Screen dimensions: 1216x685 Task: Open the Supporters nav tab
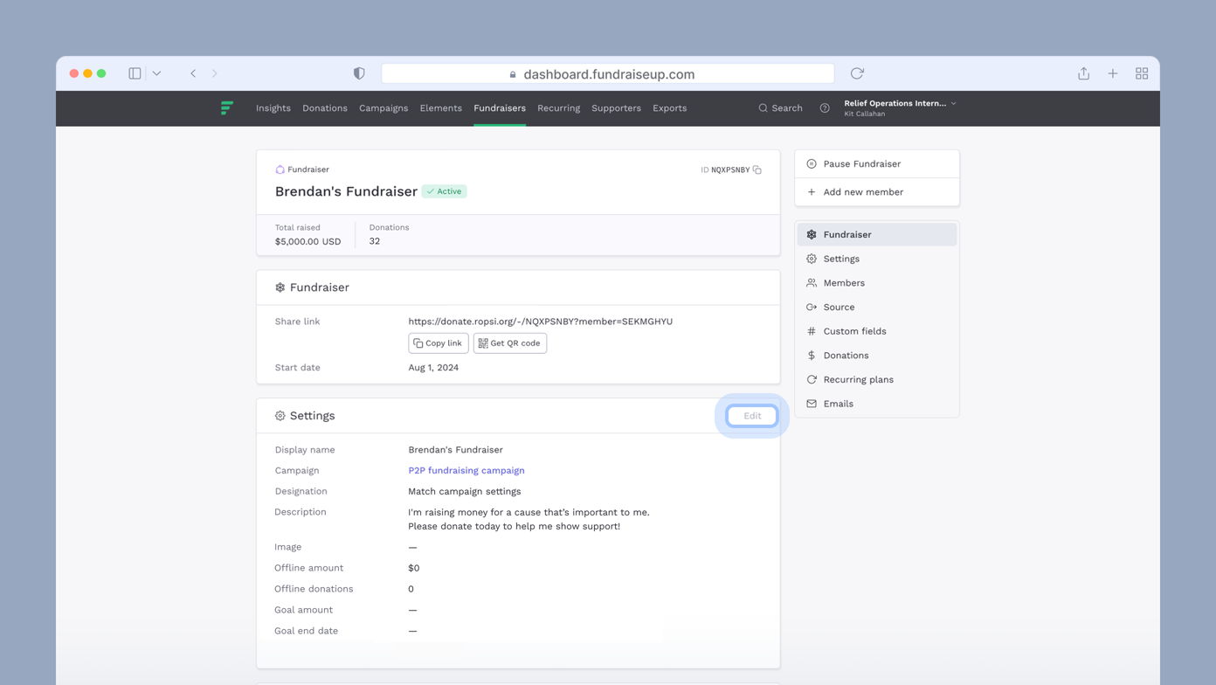(x=616, y=108)
